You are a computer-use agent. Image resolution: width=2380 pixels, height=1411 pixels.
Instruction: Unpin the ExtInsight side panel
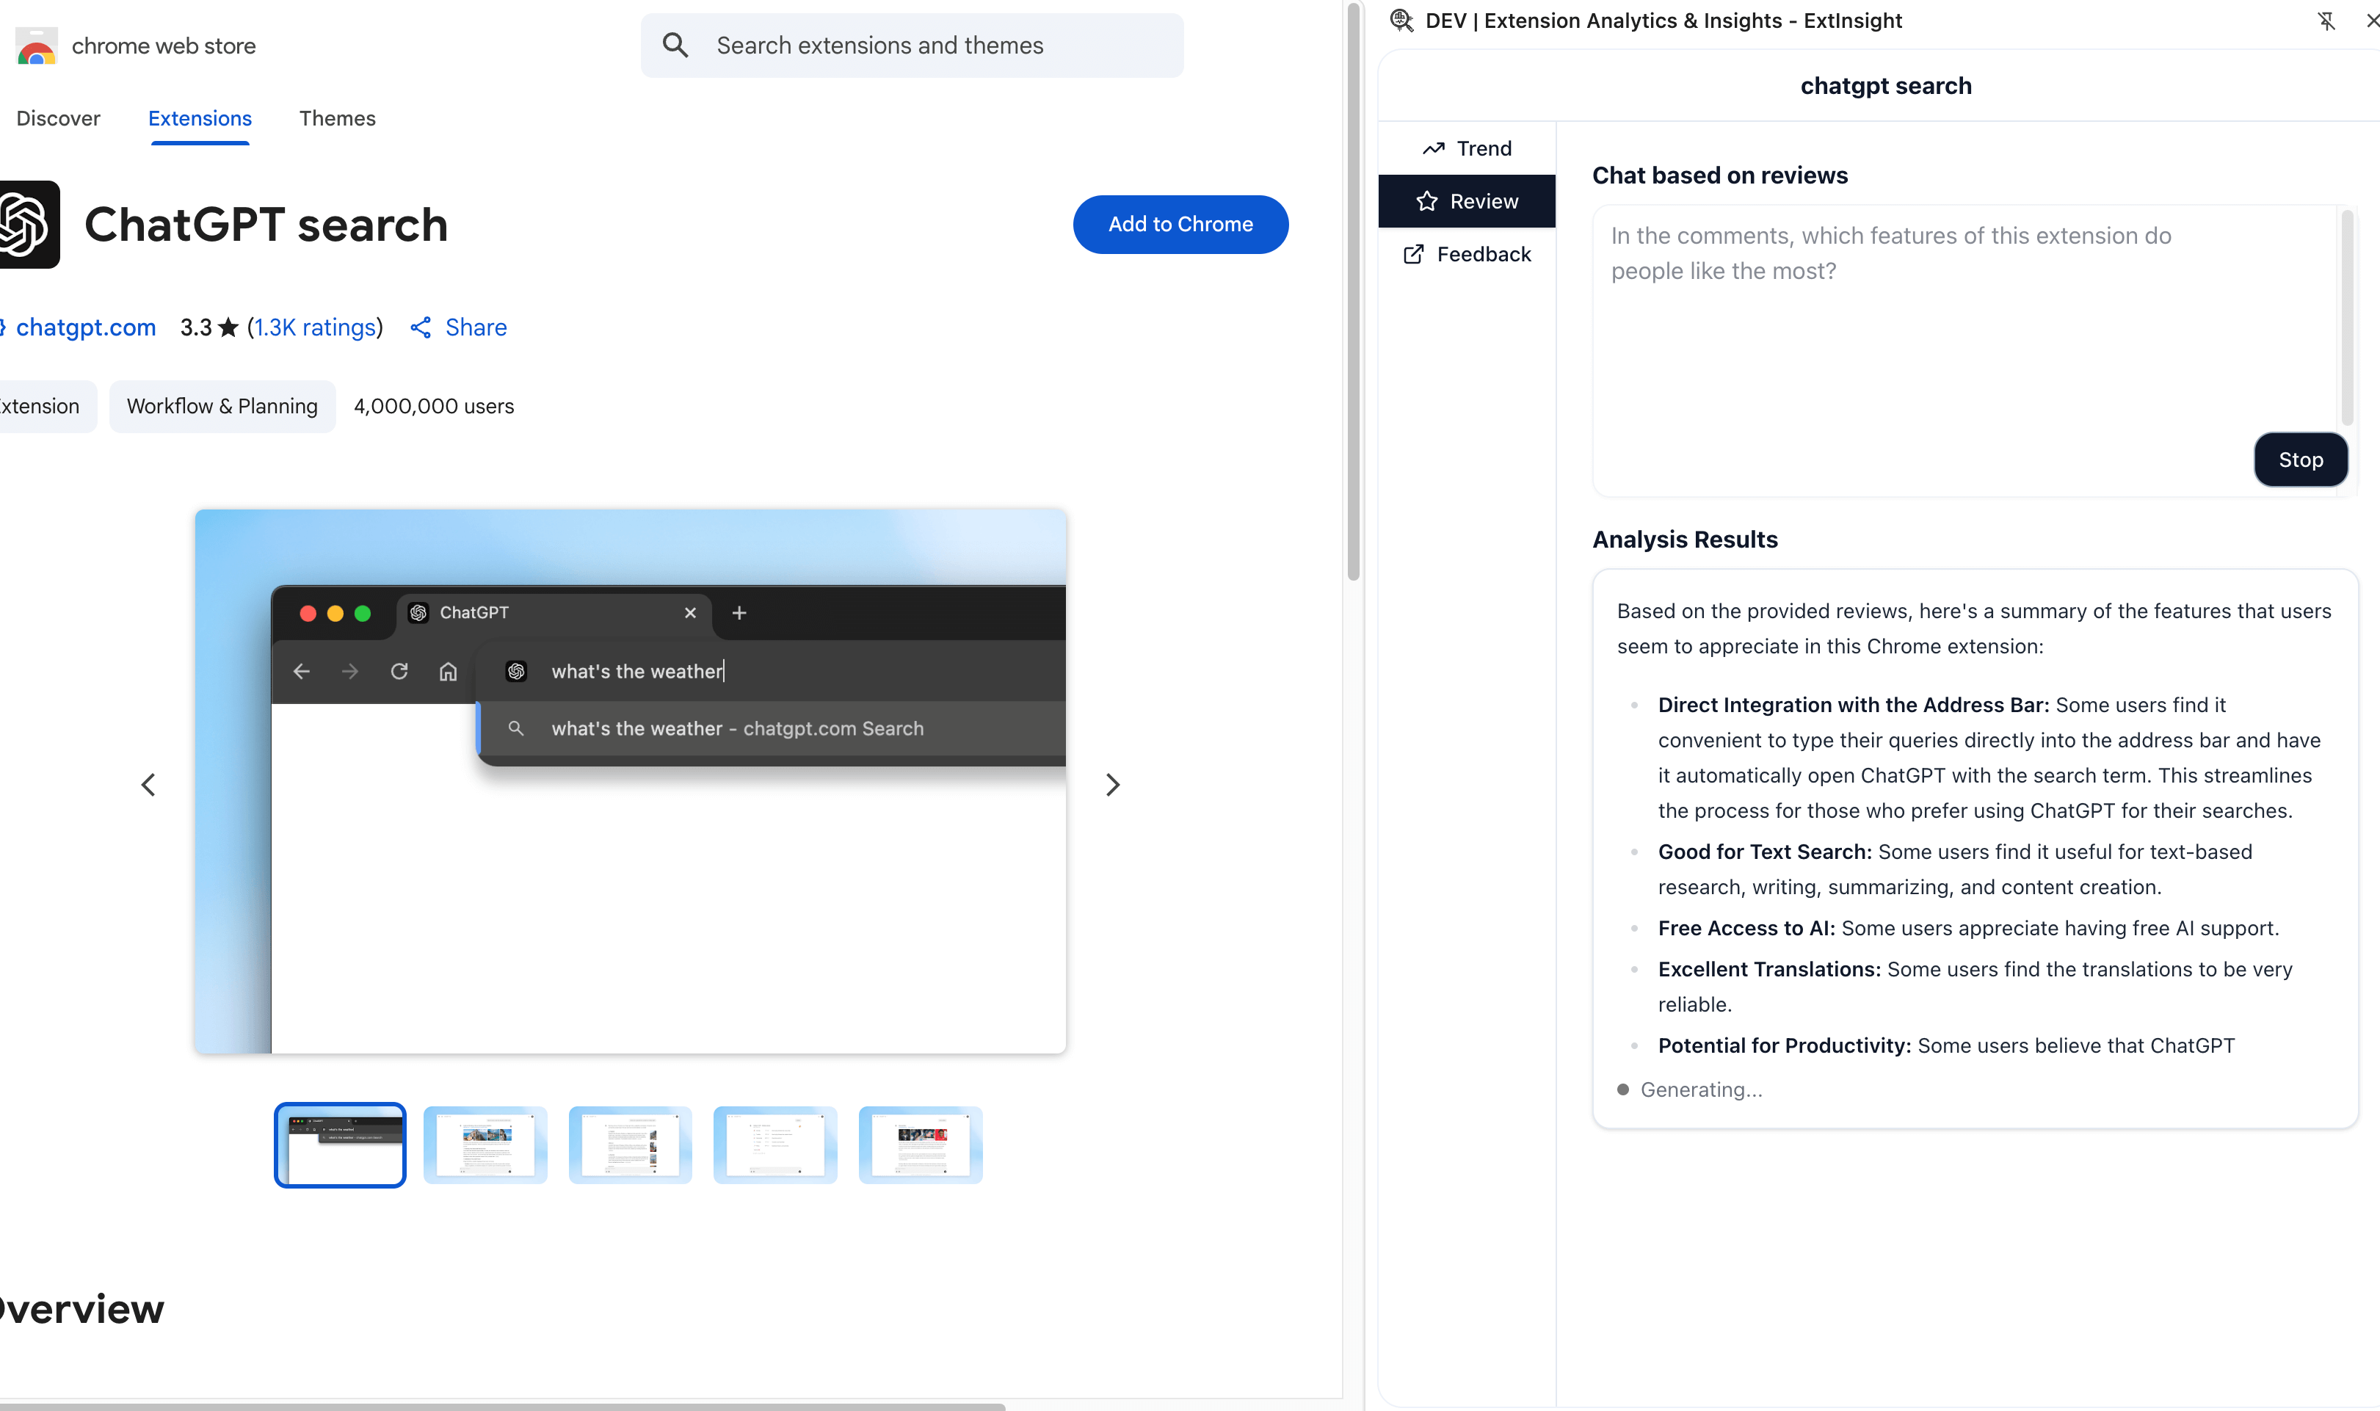point(2326,21)
